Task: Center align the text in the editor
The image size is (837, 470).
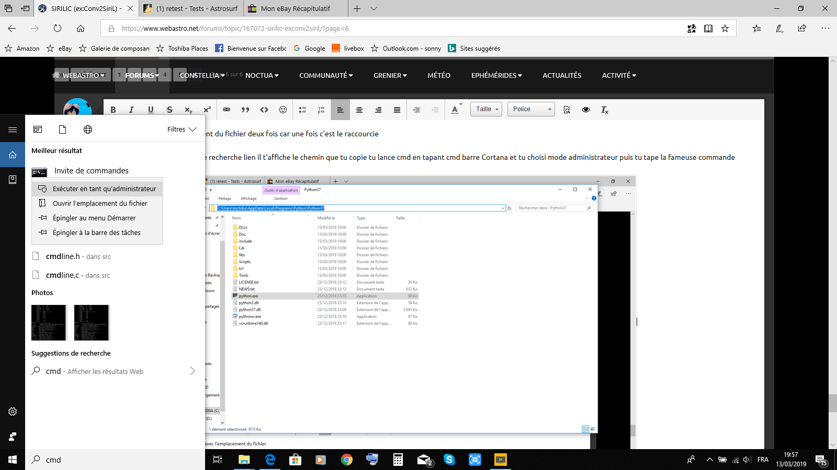Action: (359, 110)
